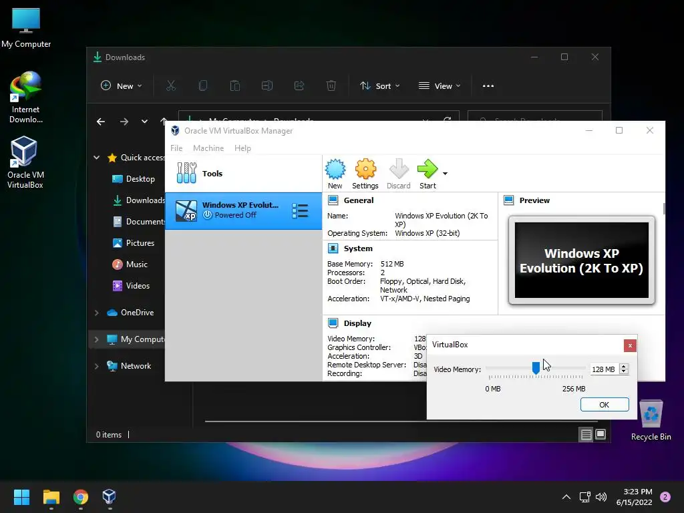Click the Delete trash icon in Downloads

331,85
